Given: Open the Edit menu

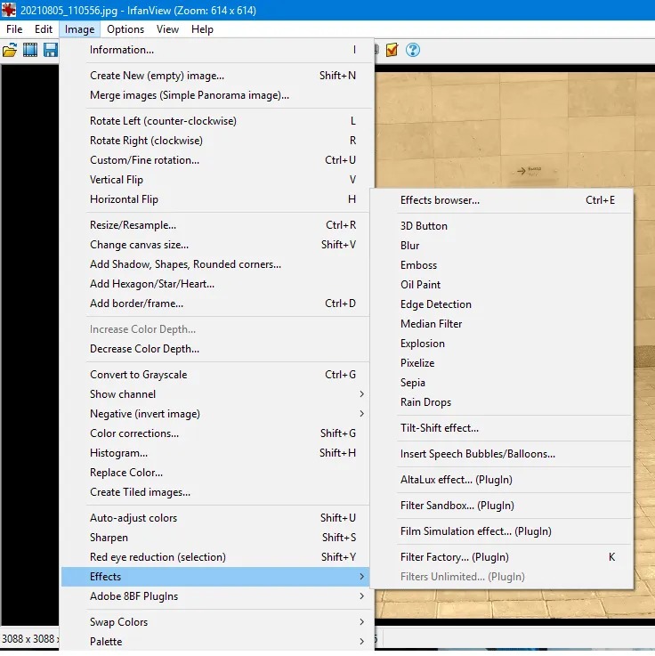Looking at the screenshot, I should click(44, 29).
